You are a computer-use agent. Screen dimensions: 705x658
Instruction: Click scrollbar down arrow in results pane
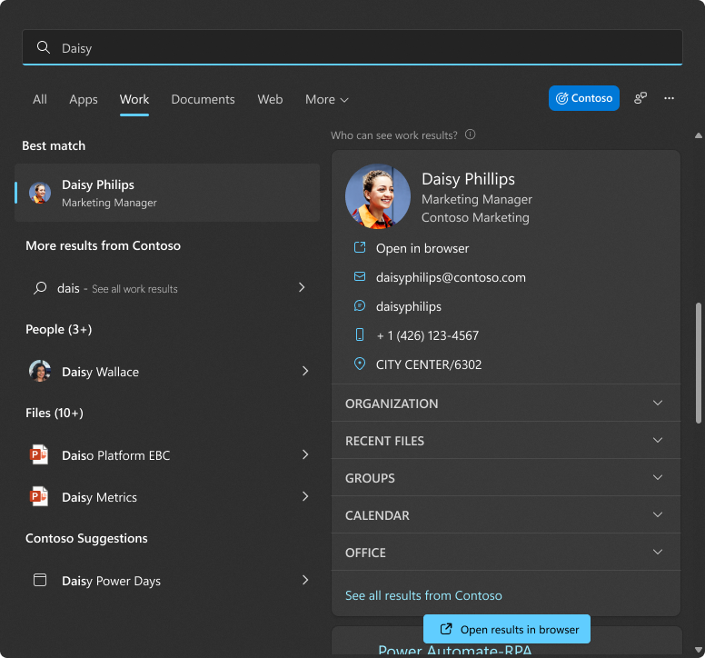click(699, 650)
